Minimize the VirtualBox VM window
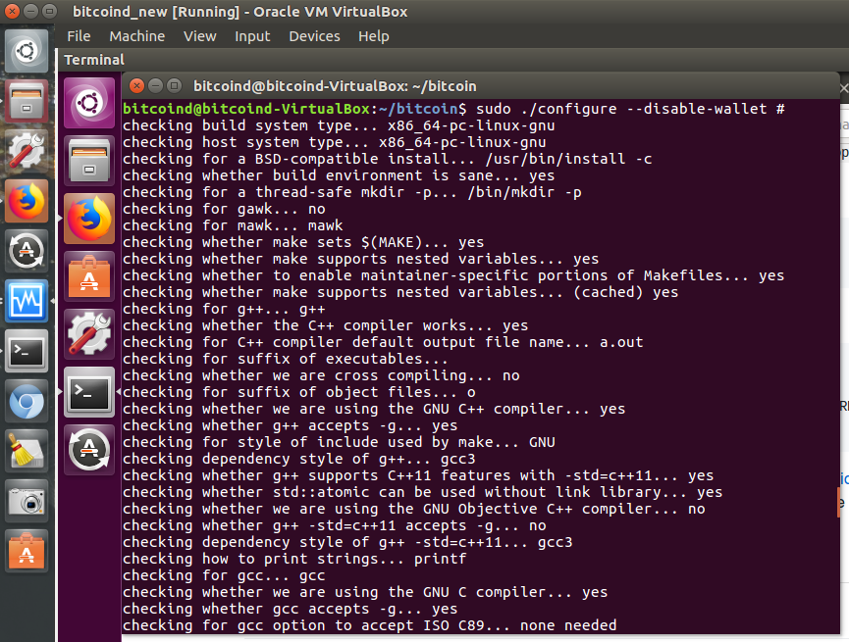This screenshot has height=642, width=849. tap(30, 11)
